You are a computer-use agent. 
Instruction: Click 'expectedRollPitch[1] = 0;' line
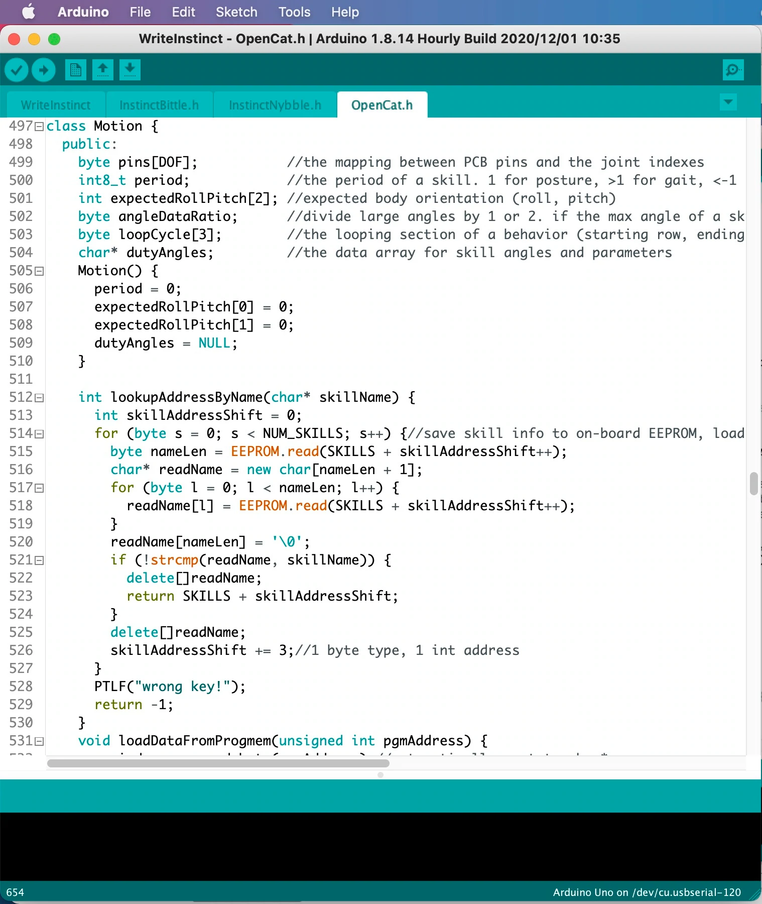pyautogui.click(x=194, y=325)
